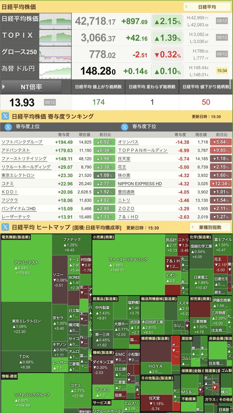233x413 pixels.
Task: Open オリンパス link in 寄与度下位
Action: (128, 142)
